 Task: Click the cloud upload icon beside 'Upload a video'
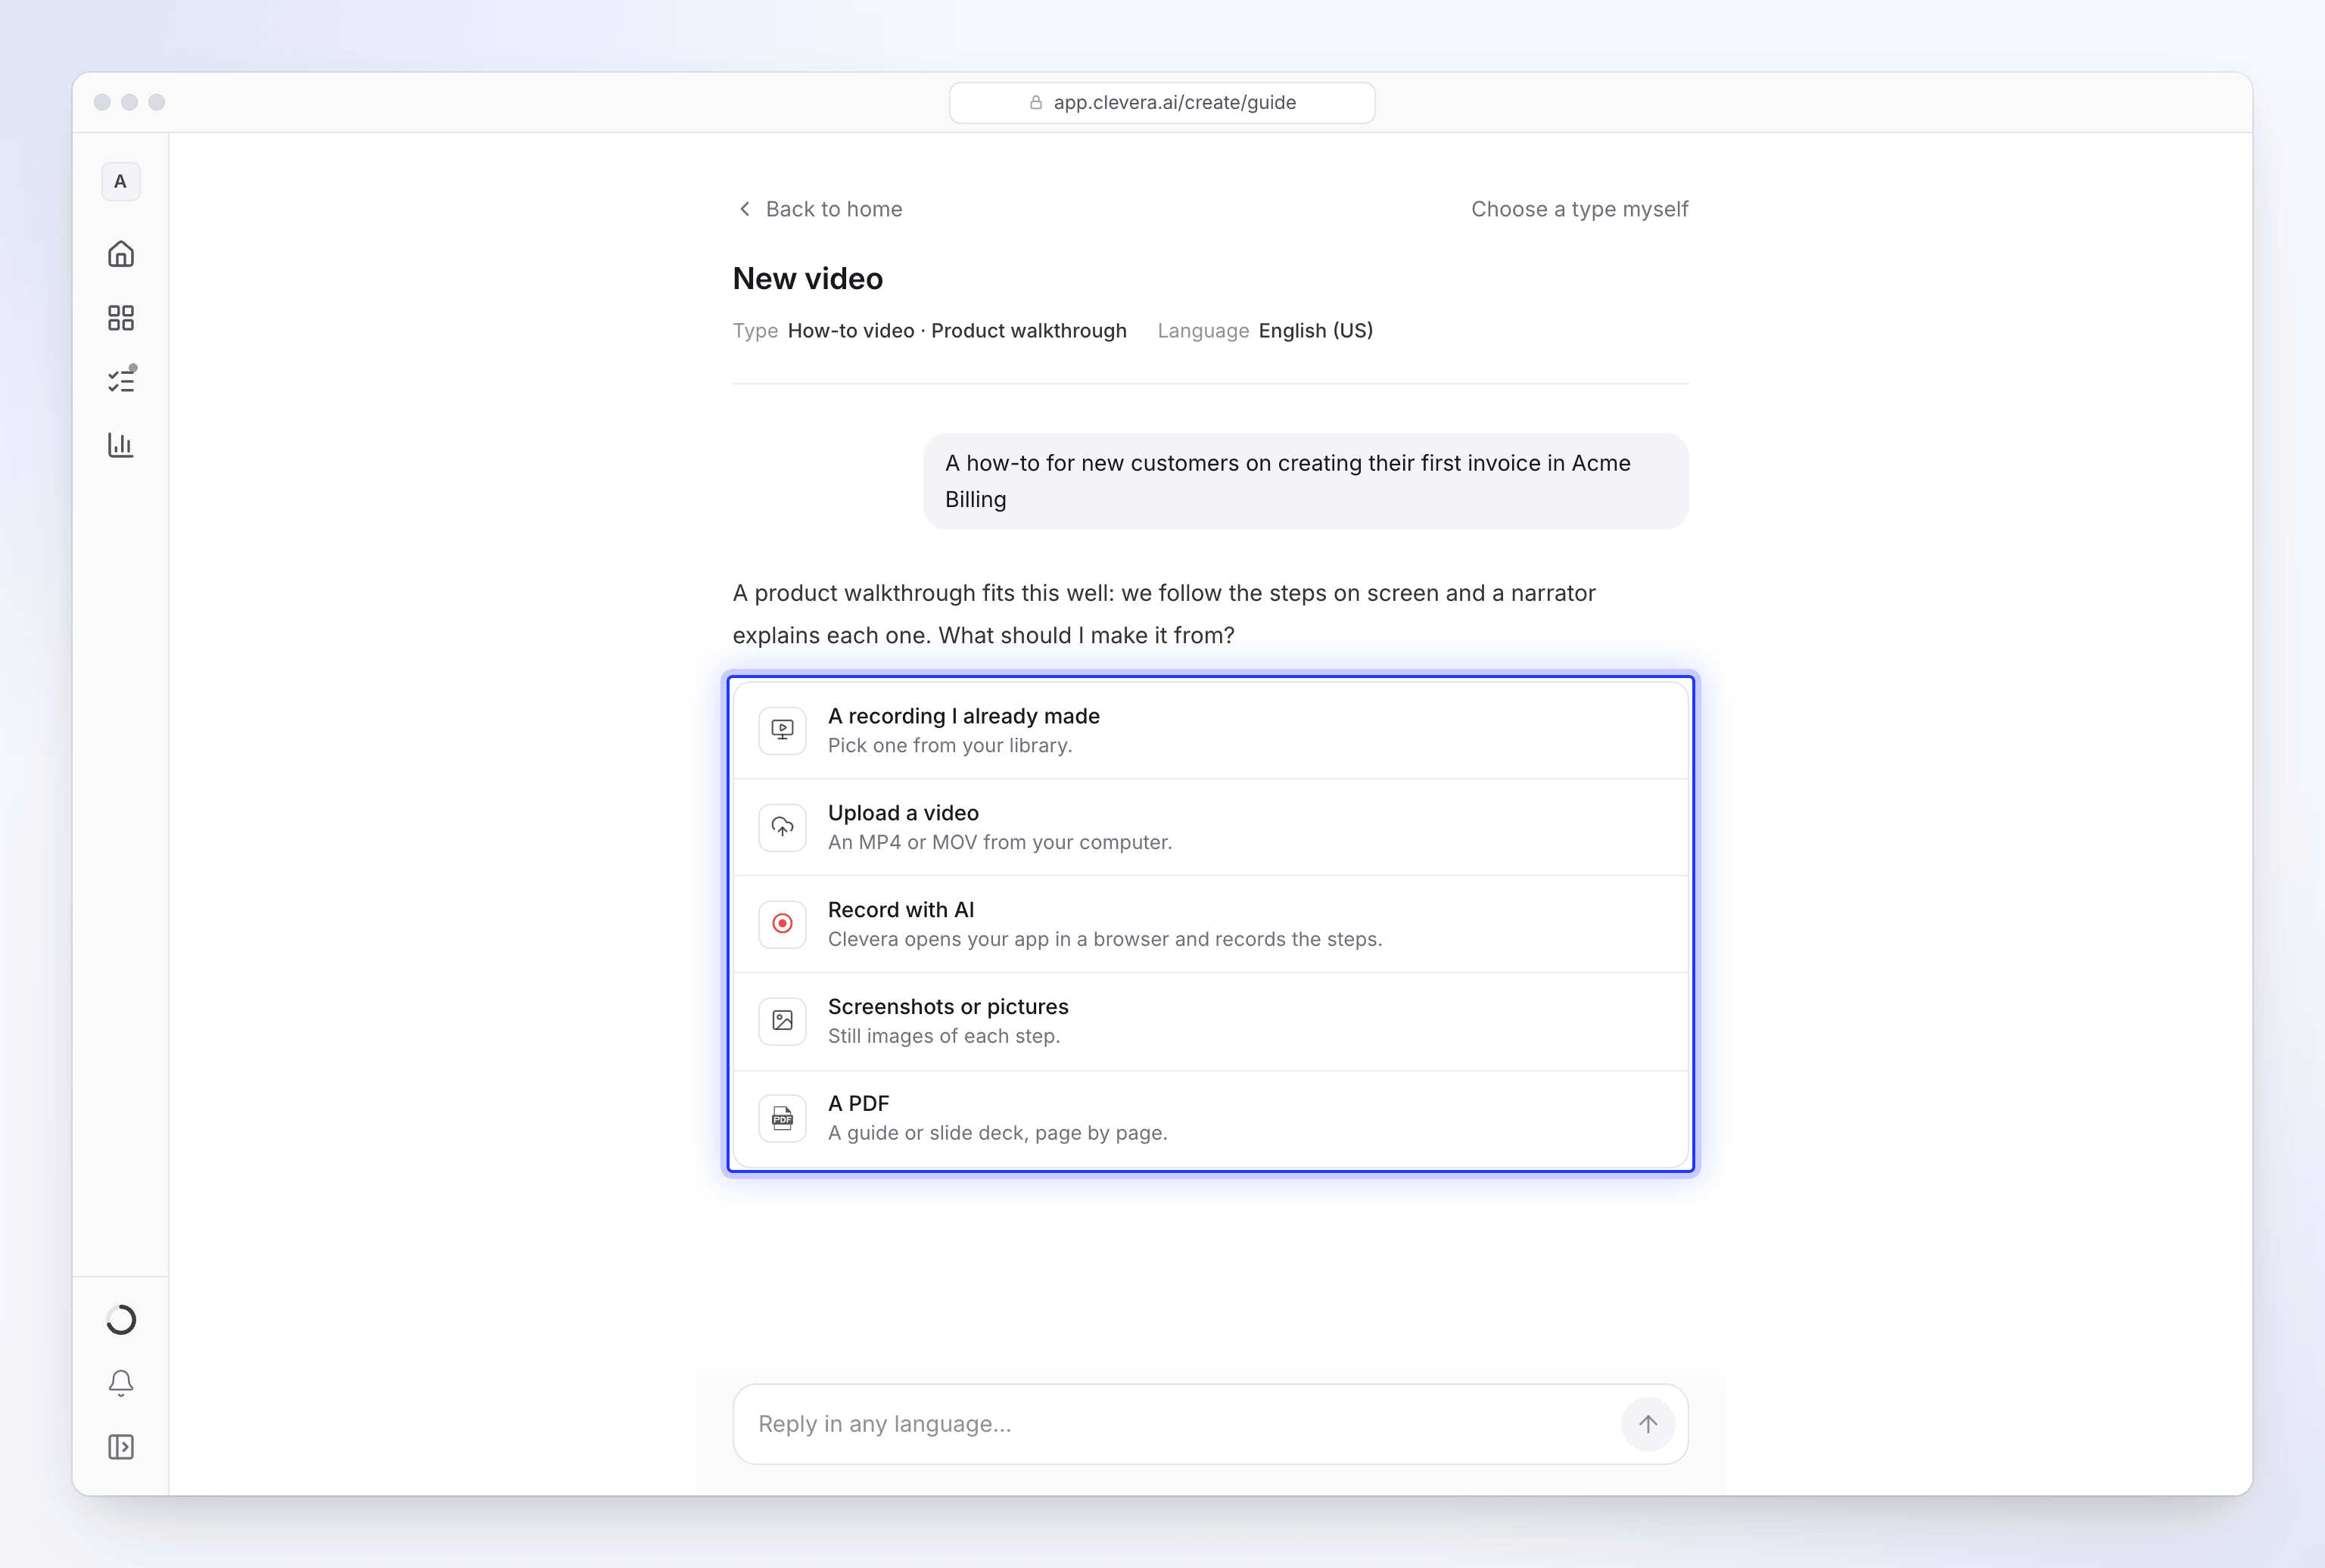click(783, 827)
